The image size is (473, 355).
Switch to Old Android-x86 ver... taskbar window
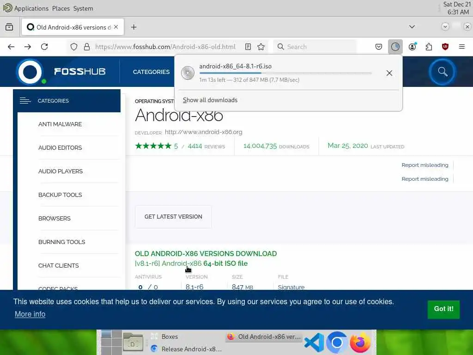(264, 337)
